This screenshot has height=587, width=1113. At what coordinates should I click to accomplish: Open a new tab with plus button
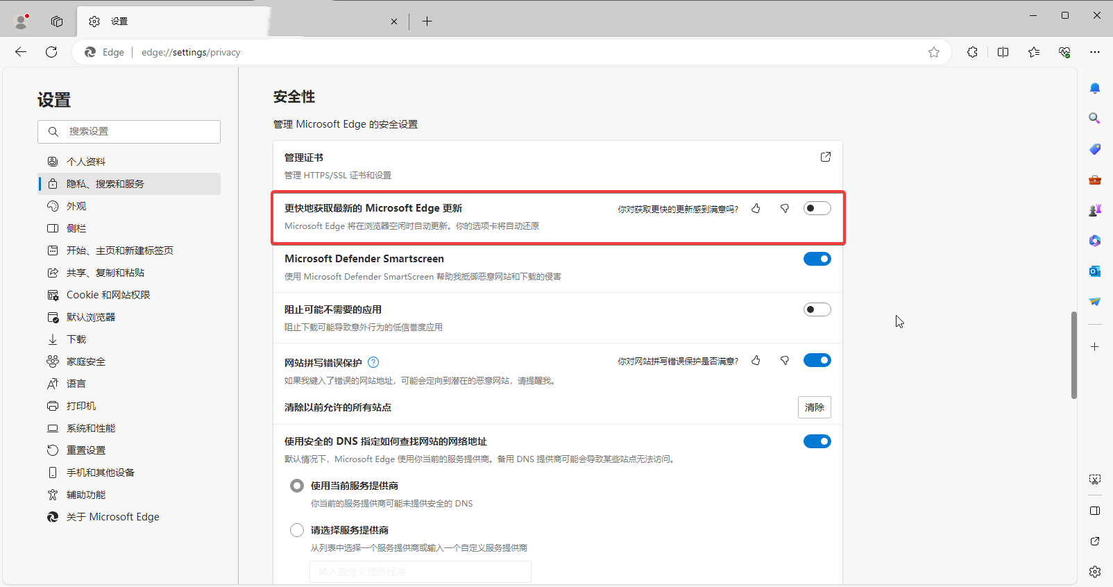[427, 22]
